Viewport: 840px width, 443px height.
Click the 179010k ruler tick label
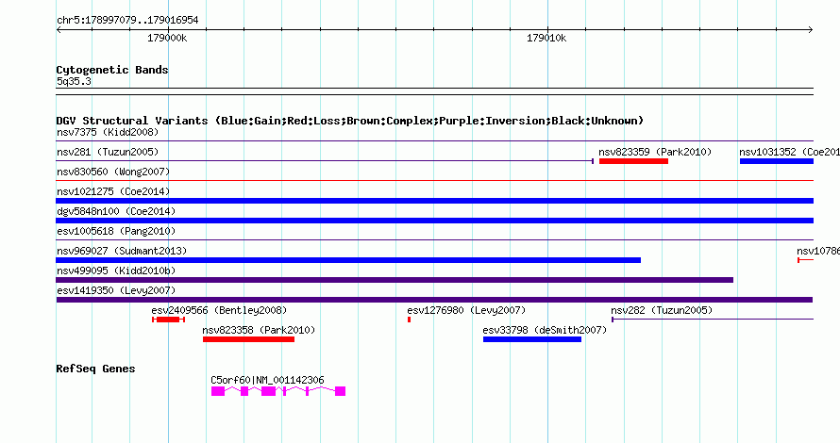pos(546,38)
